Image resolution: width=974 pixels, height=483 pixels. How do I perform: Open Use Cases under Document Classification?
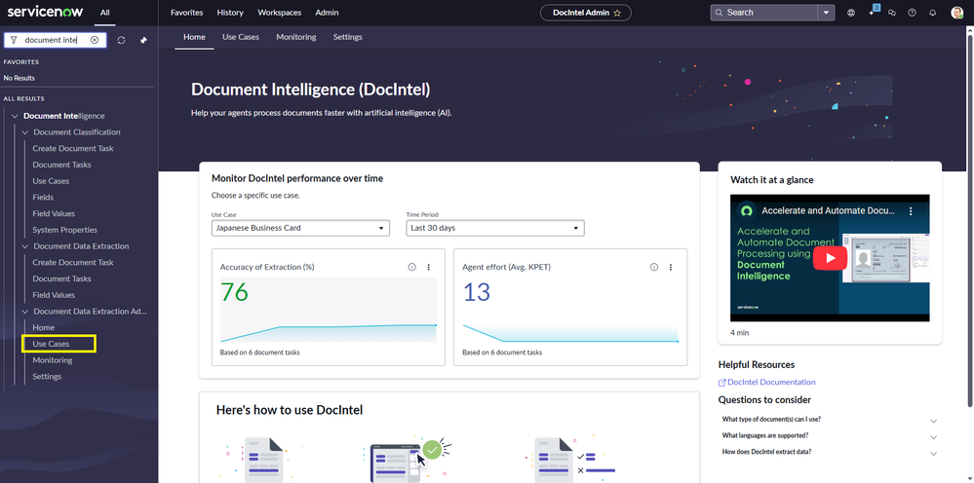click(51, 181)
